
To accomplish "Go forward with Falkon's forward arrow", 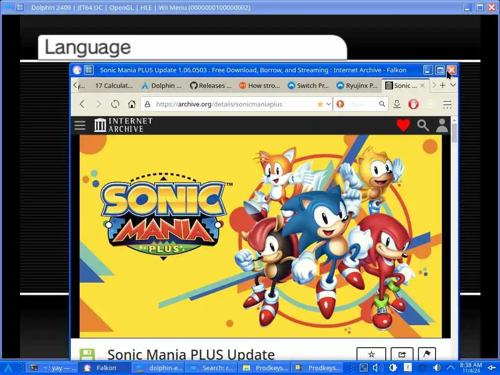I will (99, 104).
